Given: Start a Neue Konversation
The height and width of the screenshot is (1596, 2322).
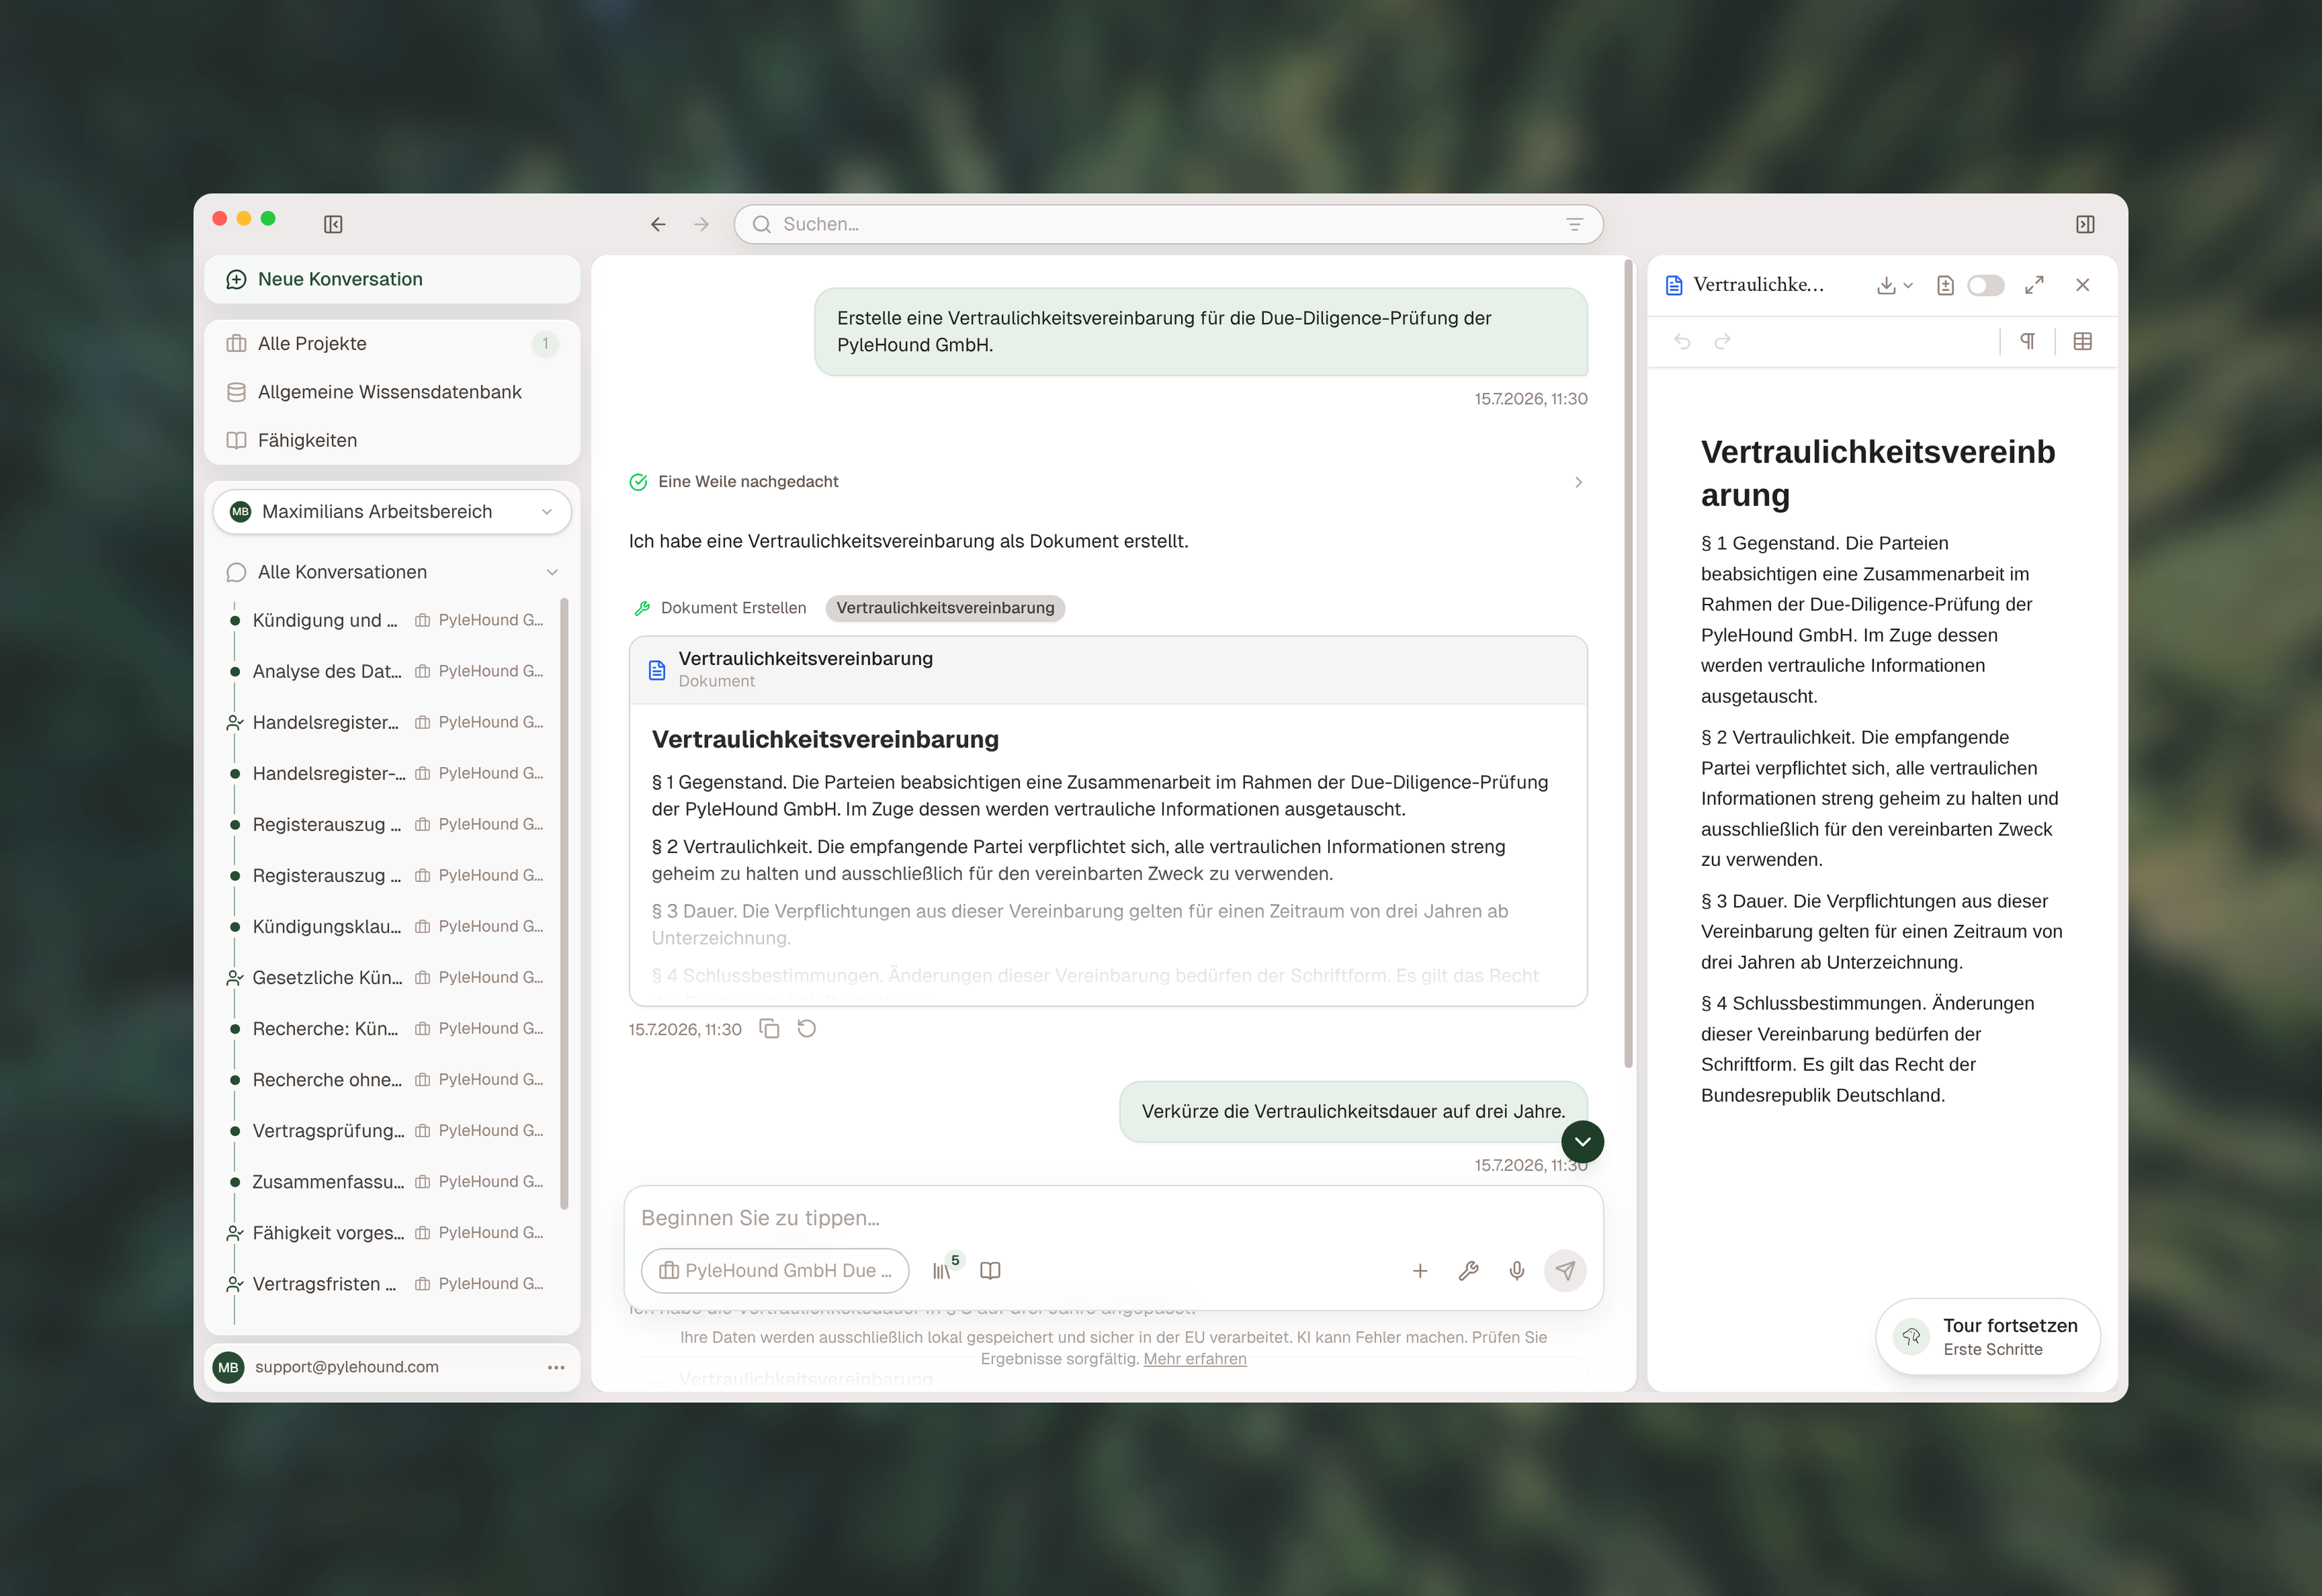Looking at the screenshot, I should click(x=392, y=279).
